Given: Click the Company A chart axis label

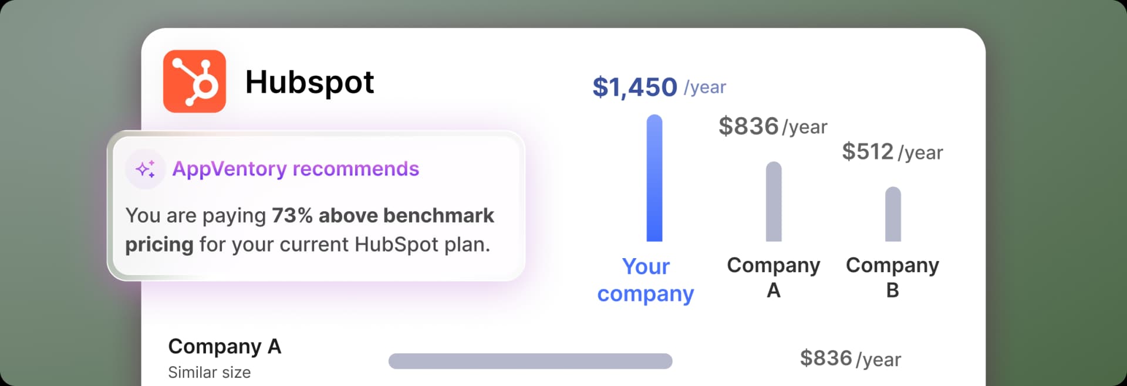Looking at the screenshot, I should [774, 277].
